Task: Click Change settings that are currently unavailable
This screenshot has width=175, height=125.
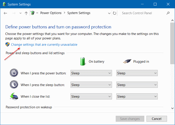Action: click(44, 45)
